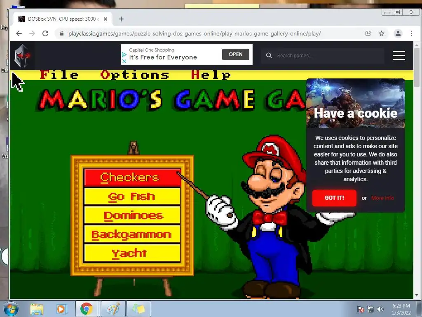Click the Chrome taskbar icon

pos(87,309)
